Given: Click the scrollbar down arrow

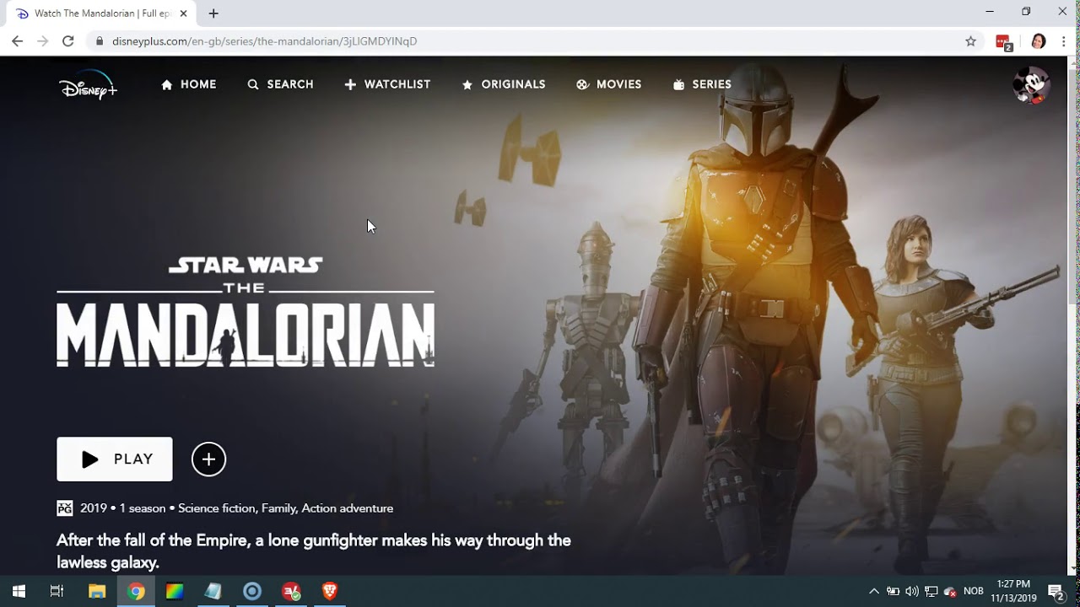Looking at the screenshot, I should (1073, 569).
